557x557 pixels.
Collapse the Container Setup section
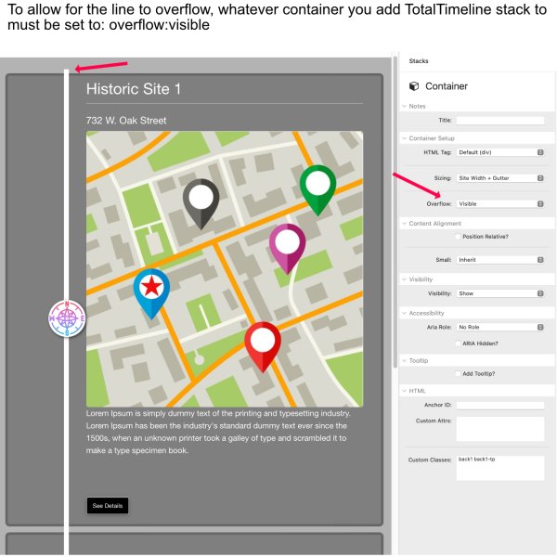pos(405,137)
